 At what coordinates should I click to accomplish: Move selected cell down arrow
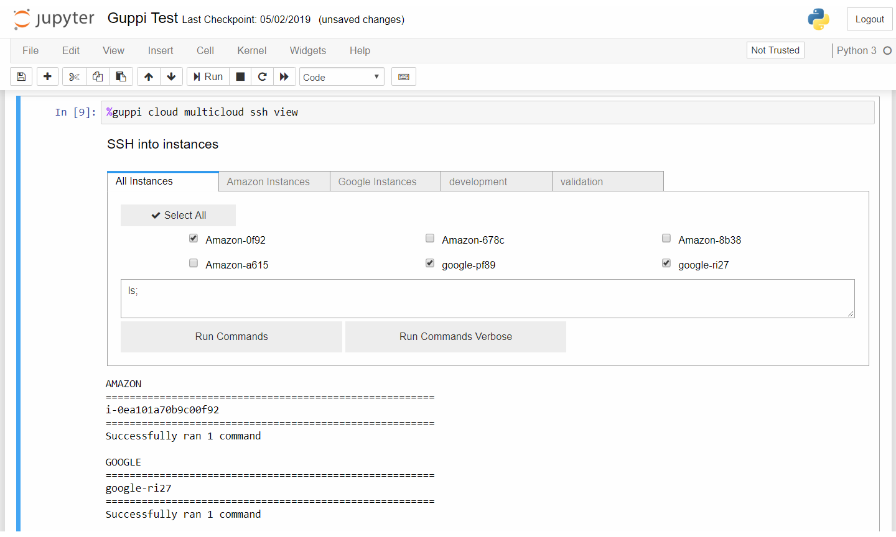tap(171, 76)
